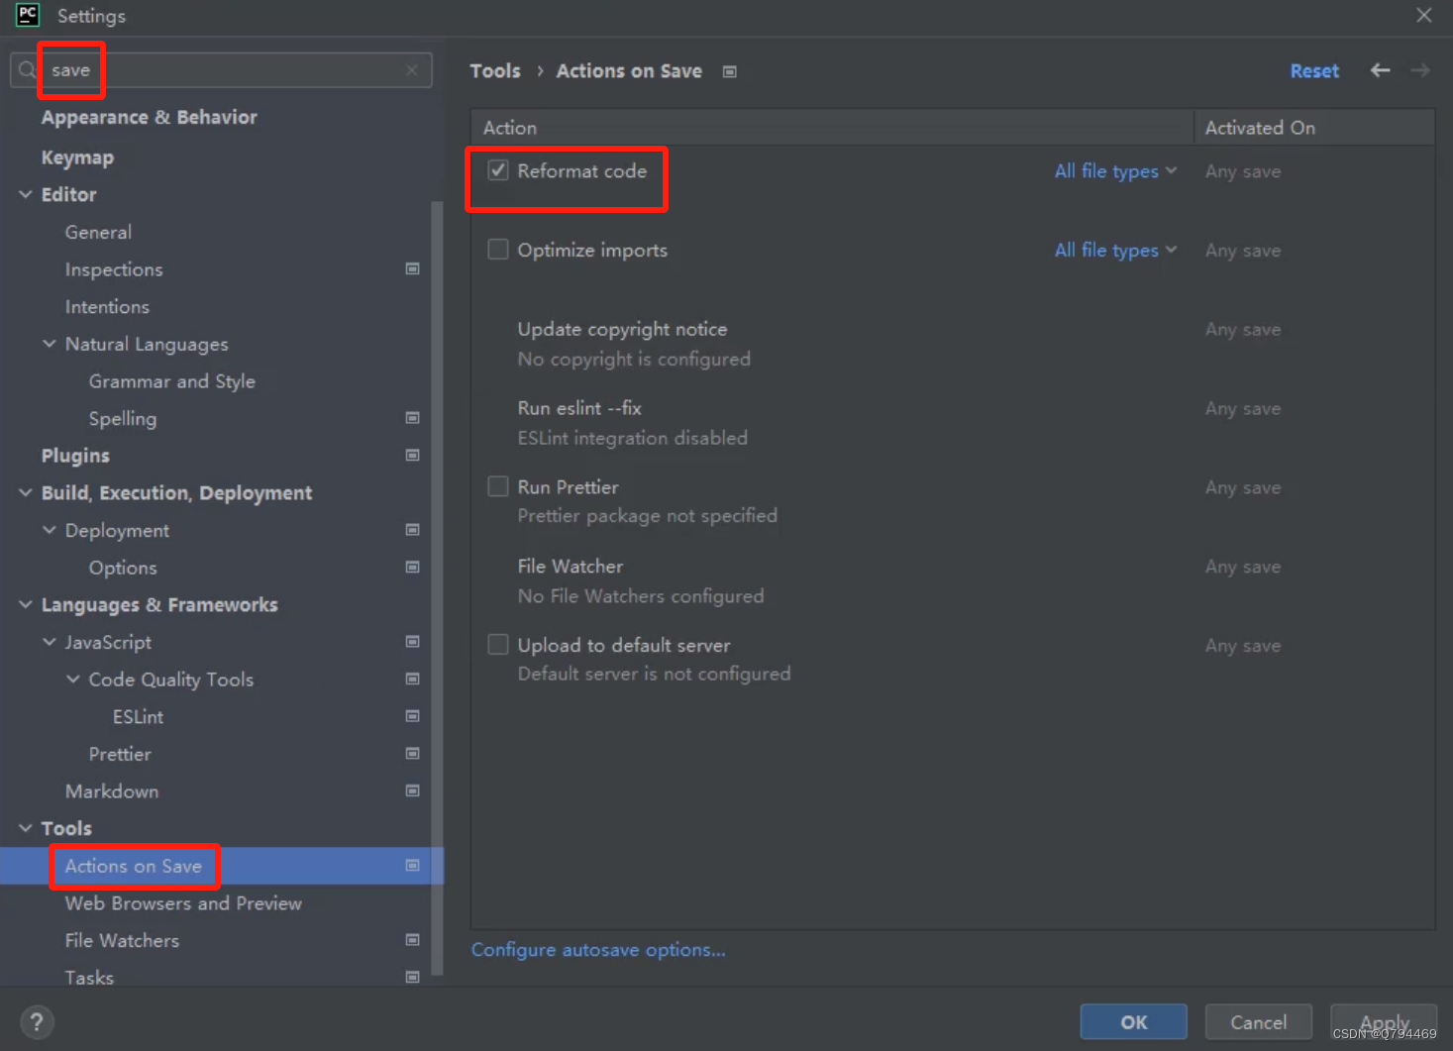The width and height of the screenshot is (1453, 1051).
Task: Open the All file types dropdown for Reformat code
Action: (1115, 170)
